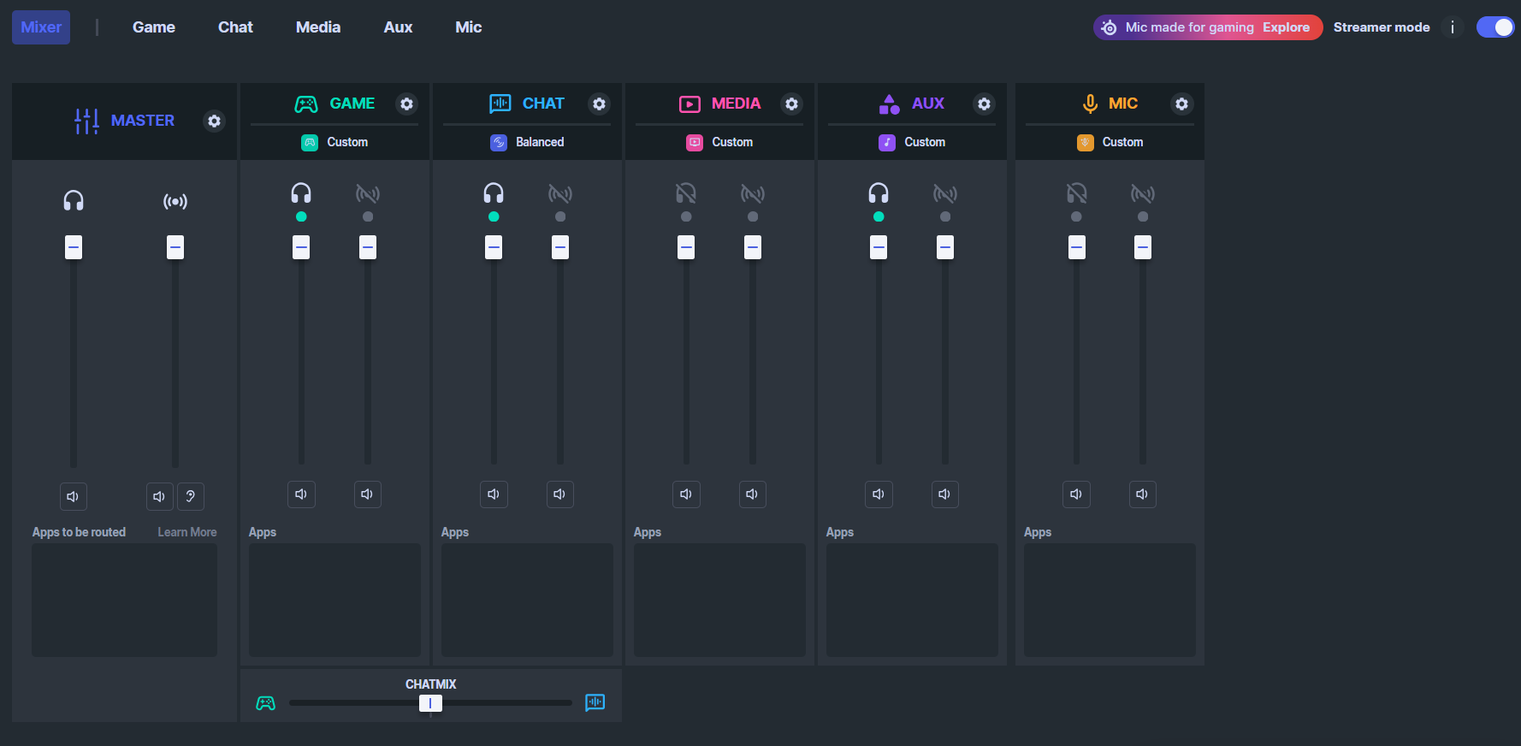
Task: Mute Mic headphone channel speaker button
Action: point(1076,494)
